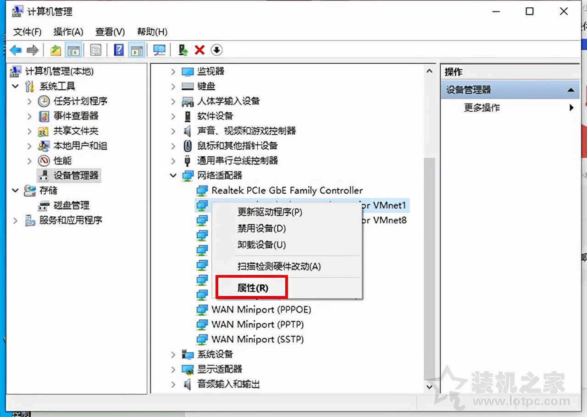Viewport: 587px width, 417px height.
Task: Click the red Uninstall device toolbar icon
Action: pyautogui.click(x=199, y=49)
